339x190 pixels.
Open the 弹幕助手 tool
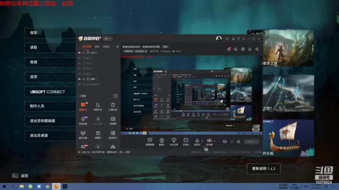(83, 107)
